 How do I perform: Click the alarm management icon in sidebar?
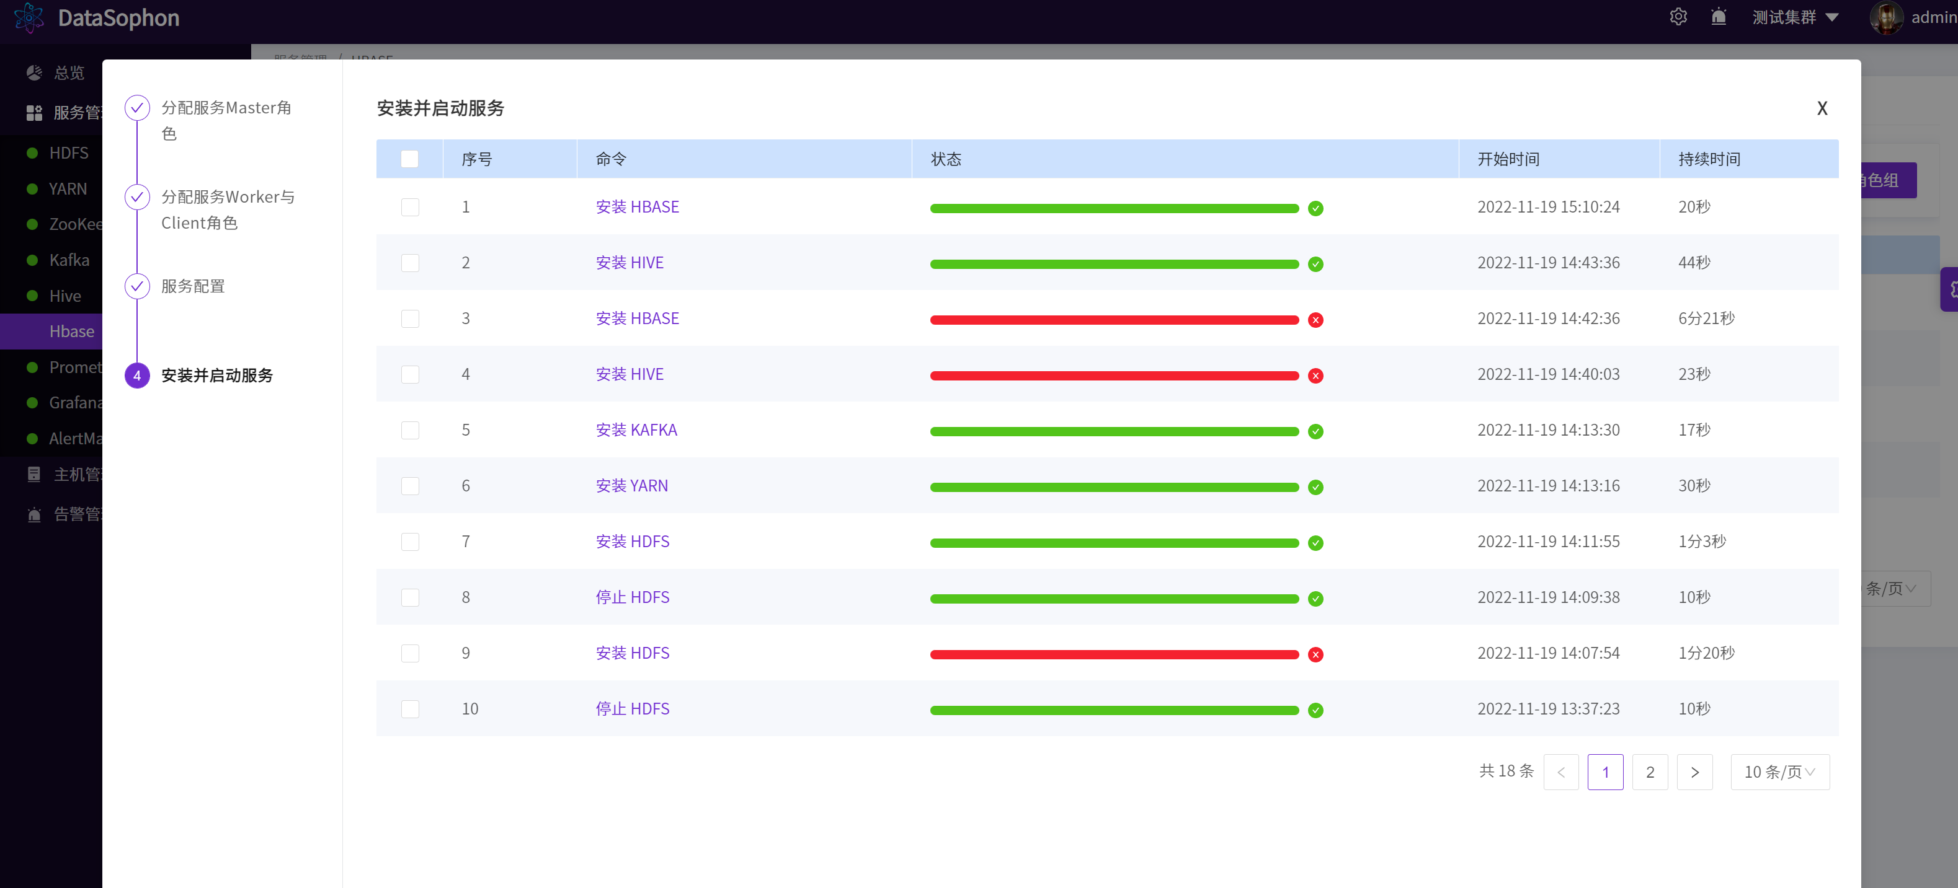(x=34, y=514)
